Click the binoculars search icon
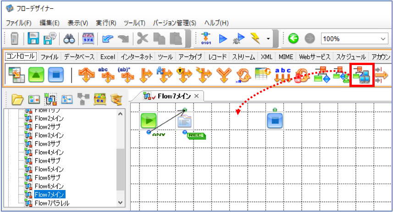This screenshot has width=393, height=212. 69,38
